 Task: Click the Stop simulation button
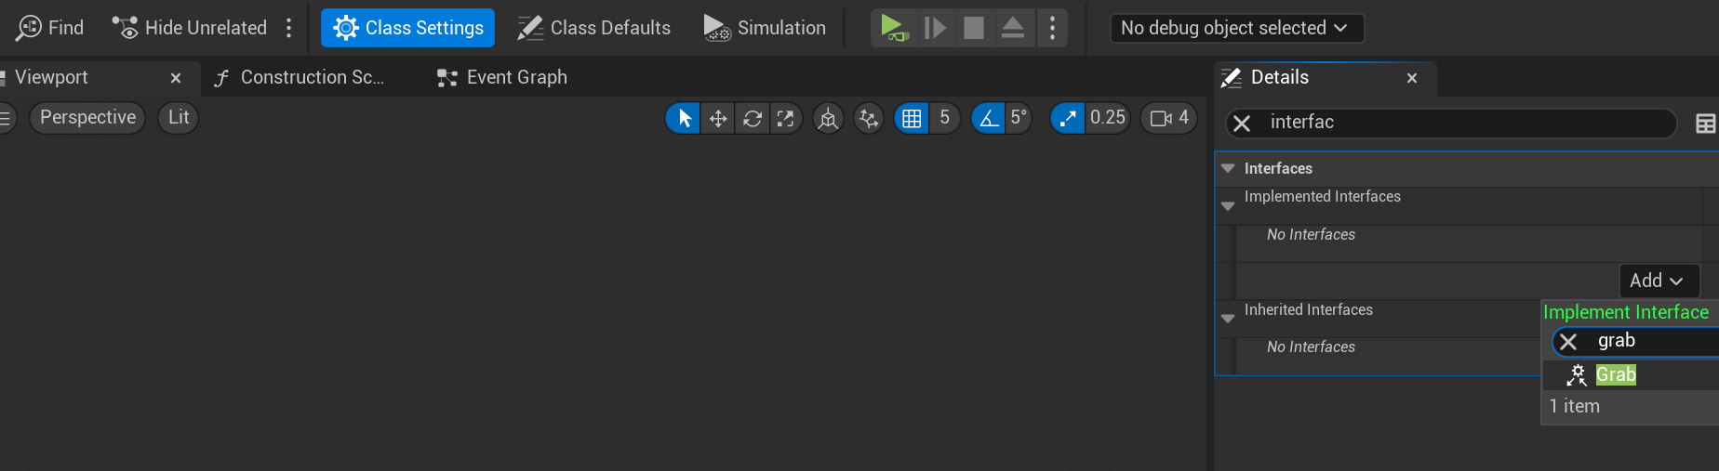(974, 28)
